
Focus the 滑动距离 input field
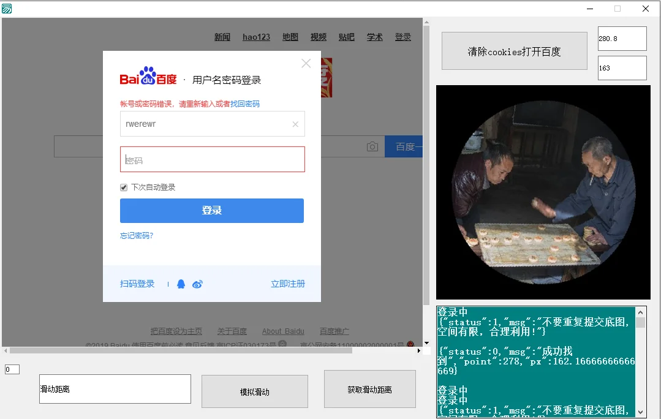pyautogui.click(x=115, y=389)
